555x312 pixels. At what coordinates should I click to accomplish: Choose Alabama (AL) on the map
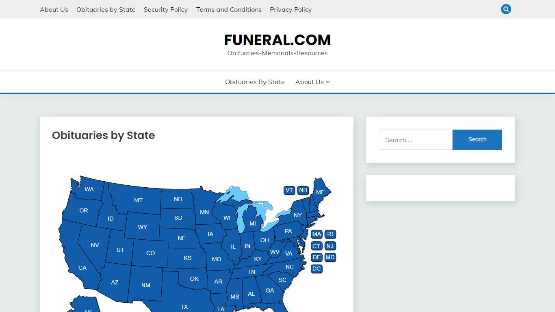tap(251, 294)
